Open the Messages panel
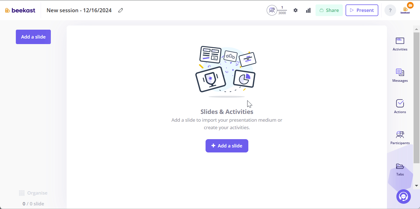The width and height of the screenshot is (420, 209). point(400,75)
